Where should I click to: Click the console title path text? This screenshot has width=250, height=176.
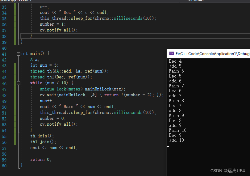(213, 54)
